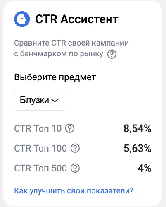This screenshot has height=207, width=166.
Task: Click the 8,54% value
Action: [x=138, y=128]
